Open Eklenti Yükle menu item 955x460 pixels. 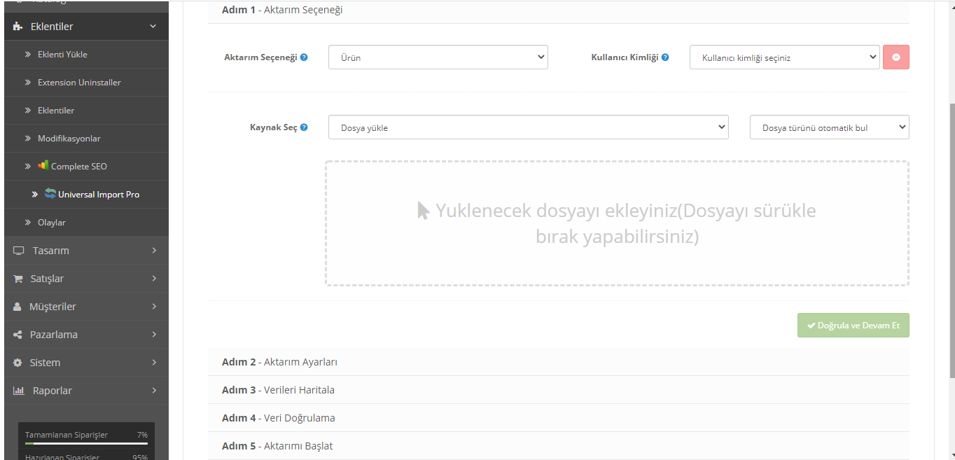(x=86, y=54)
